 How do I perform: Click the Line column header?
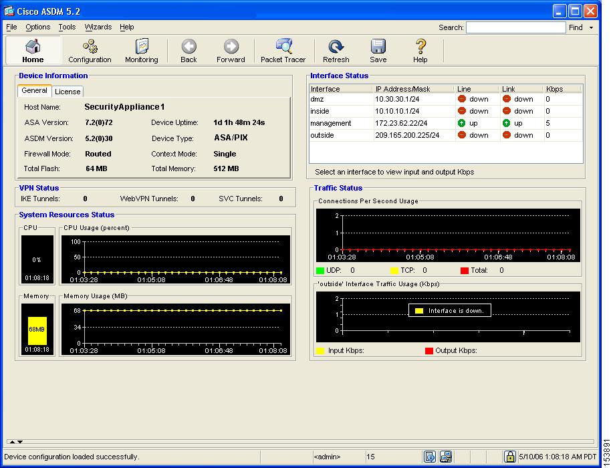click(478, 89)
